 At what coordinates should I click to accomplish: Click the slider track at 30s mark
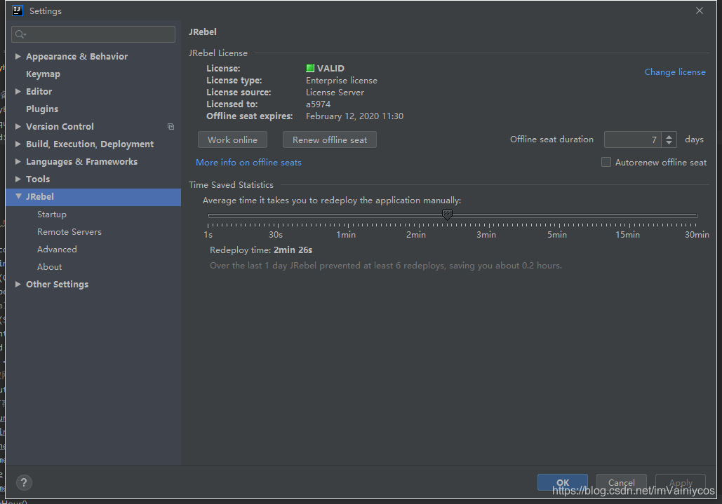pos(278,215)
